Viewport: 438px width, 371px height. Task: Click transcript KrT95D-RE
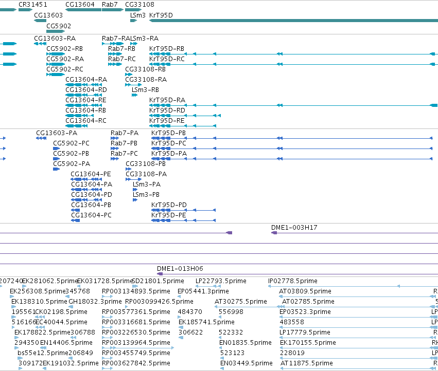click(167, 121)
